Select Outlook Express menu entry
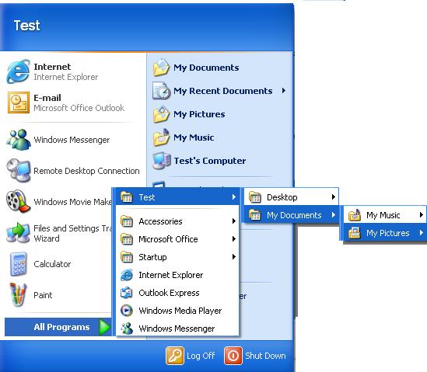427x372 pixels. pyautogui.click(x=177, y=293)
